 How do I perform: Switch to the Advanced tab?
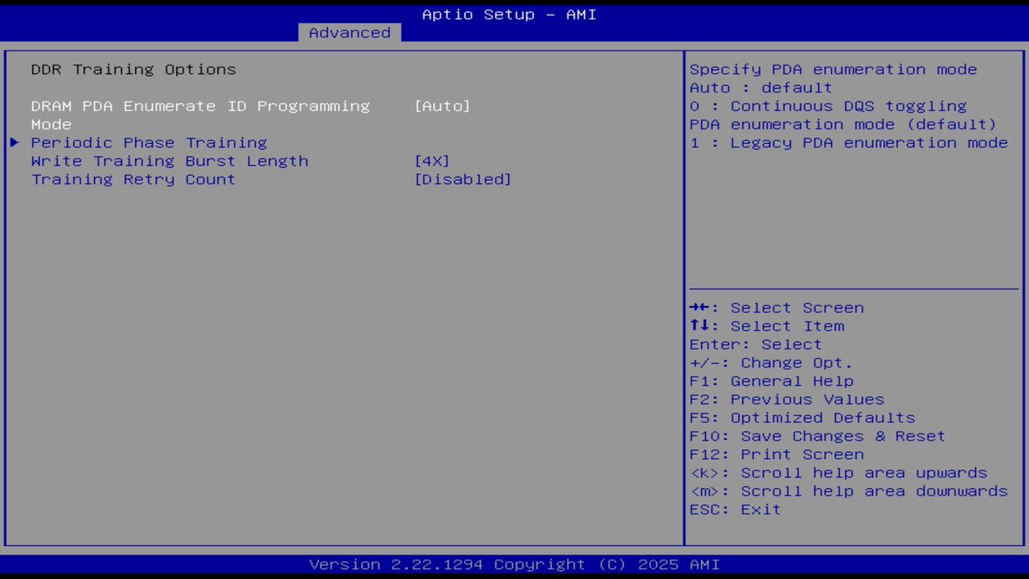349,32
